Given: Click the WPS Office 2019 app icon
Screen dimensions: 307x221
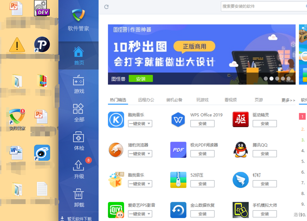Looking at the screenshot, I should pyautogui.click(x=178, y=120).
